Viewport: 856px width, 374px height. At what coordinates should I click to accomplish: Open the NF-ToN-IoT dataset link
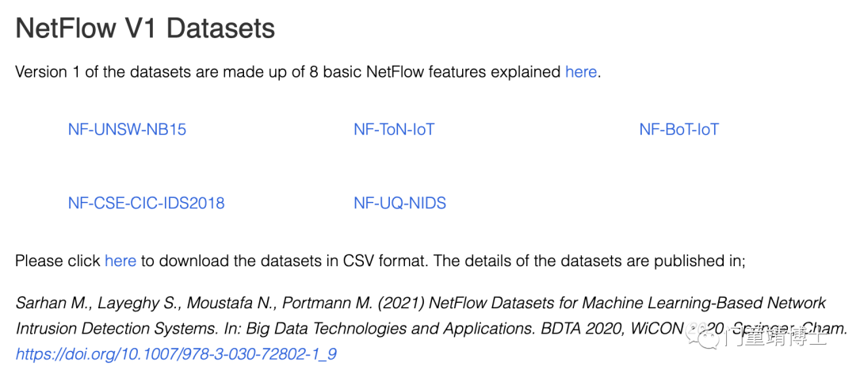pos(394,130)
